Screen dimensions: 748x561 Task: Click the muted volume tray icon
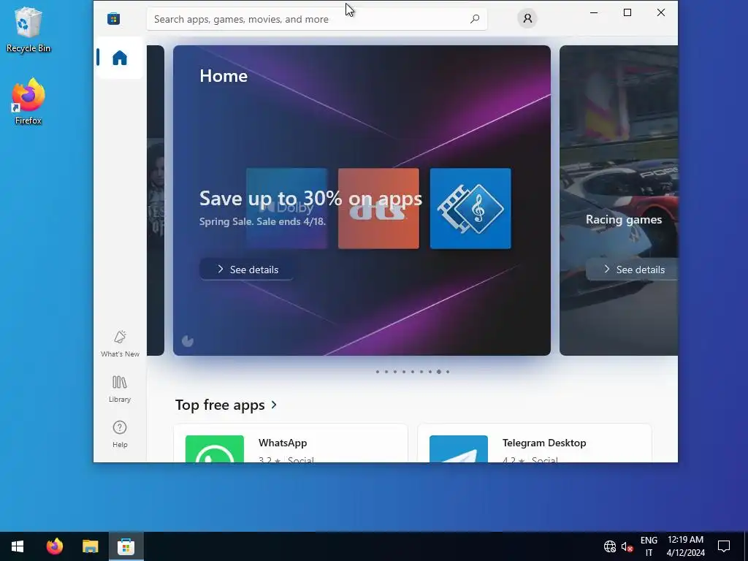coord(627,546)
